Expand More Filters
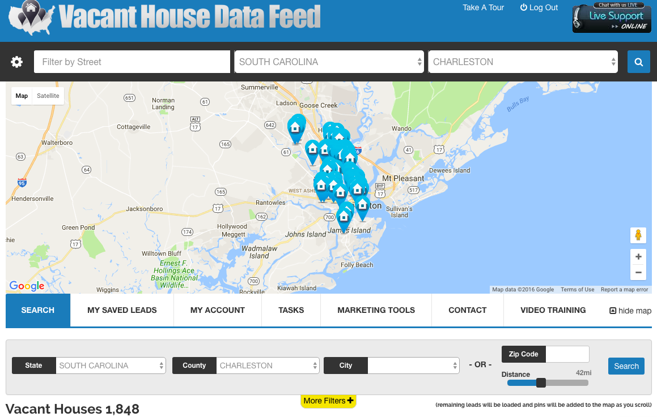This screenshot has width=657, height=417. [x=329, y=401]
